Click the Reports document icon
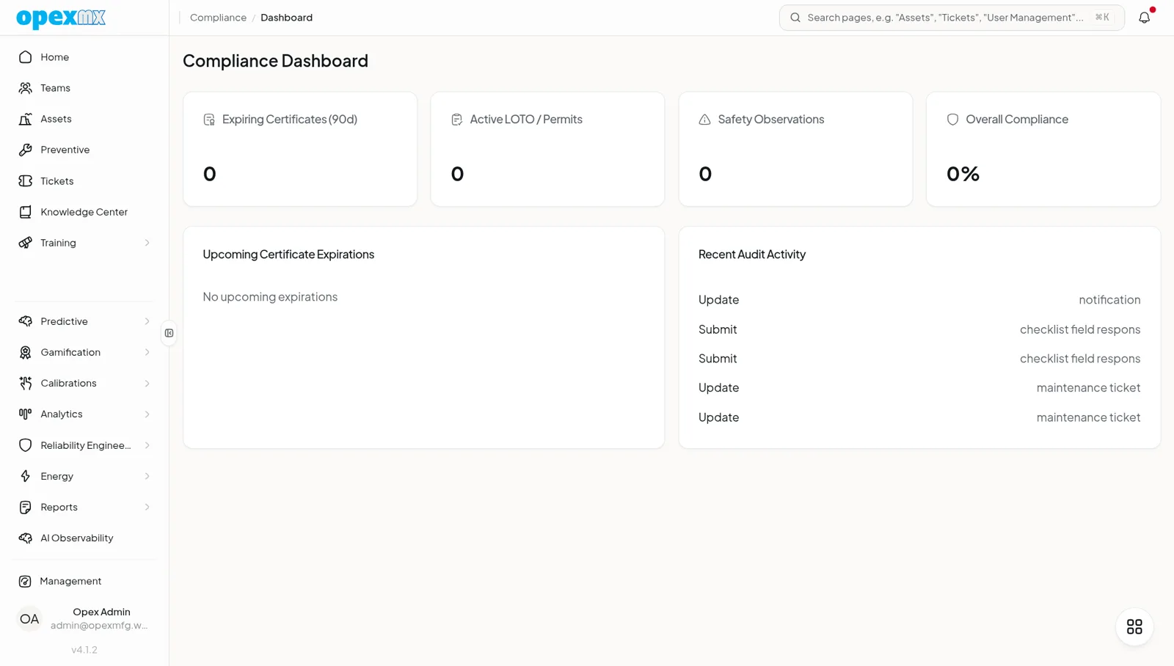1174x666 pixels. point(26,507)
